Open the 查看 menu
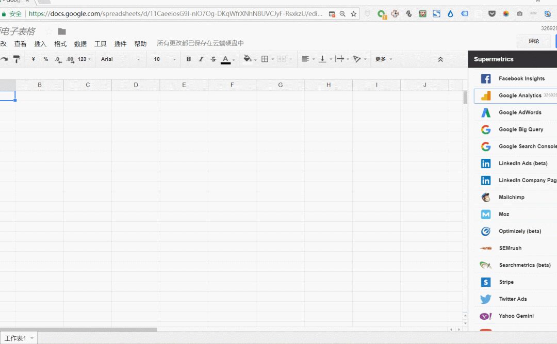This screenshot has height=344, width=557. tap(20, 44)
